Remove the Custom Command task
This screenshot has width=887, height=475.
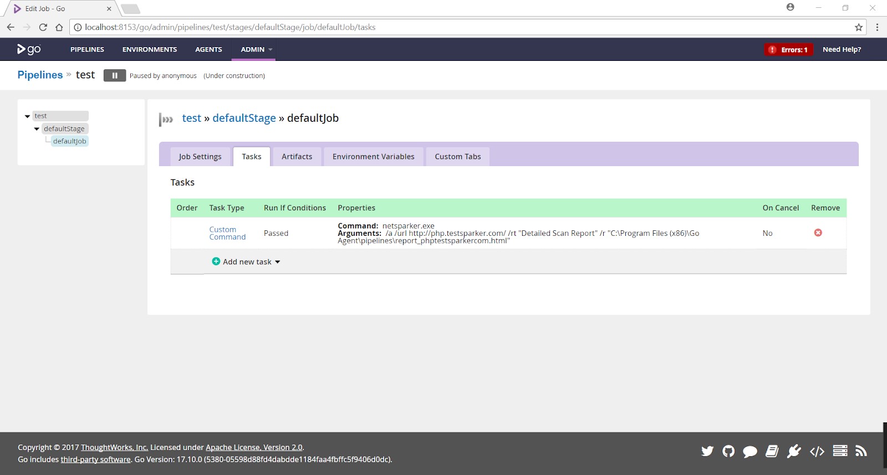click(x=818, y=233)
